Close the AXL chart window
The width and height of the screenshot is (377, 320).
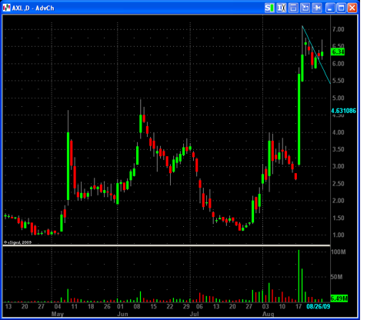pyautogui.click(x=352, y=8)
